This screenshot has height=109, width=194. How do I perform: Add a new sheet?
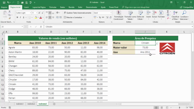tap(54, 104)
